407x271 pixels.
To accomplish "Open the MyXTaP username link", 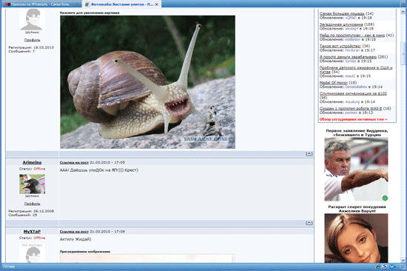I will pos(32,232).
